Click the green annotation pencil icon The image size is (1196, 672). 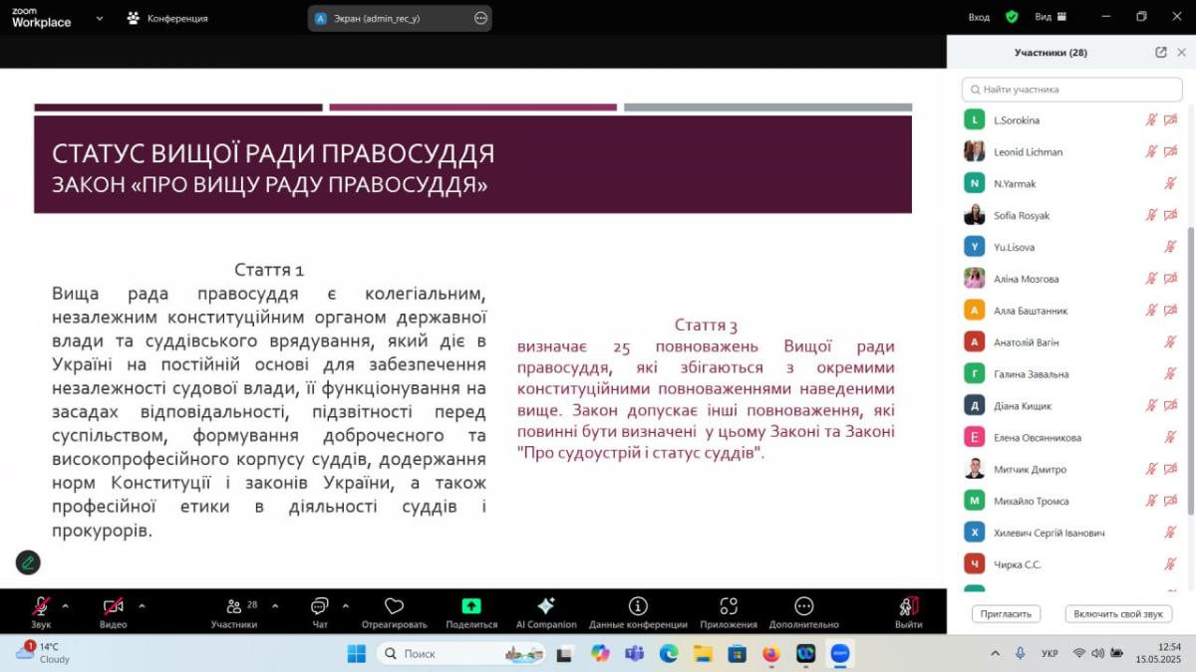(28, 562)
